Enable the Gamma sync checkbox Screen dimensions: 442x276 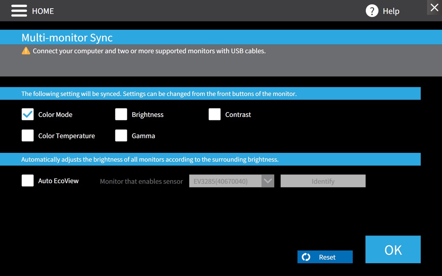tap(121, 136)
